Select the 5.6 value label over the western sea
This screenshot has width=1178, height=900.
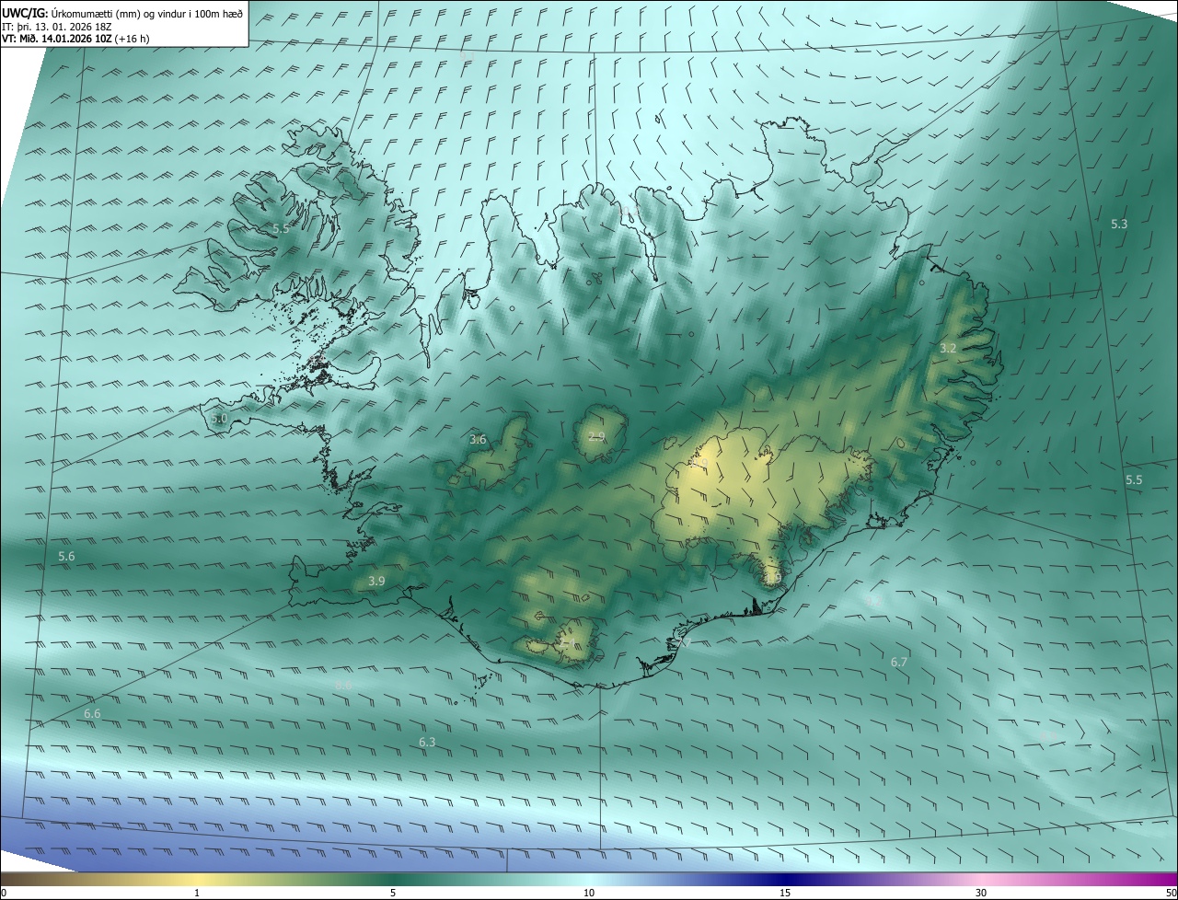click(x=66, y=556)
